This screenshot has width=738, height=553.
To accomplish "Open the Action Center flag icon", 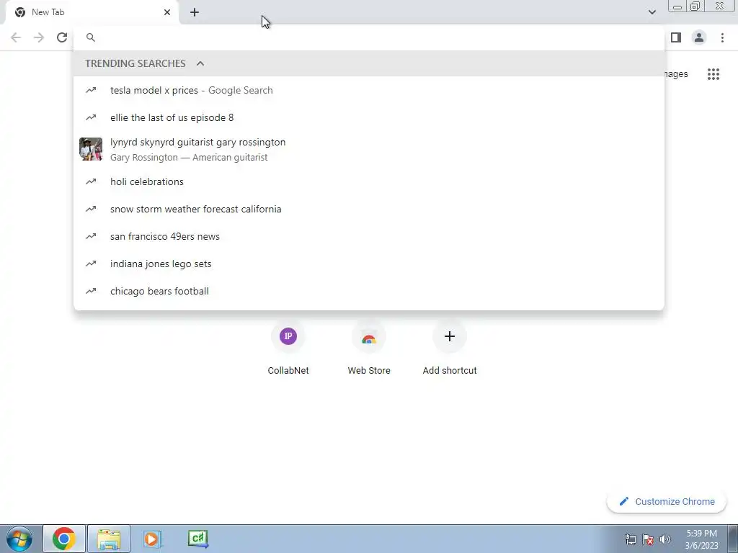I will 648,539.
